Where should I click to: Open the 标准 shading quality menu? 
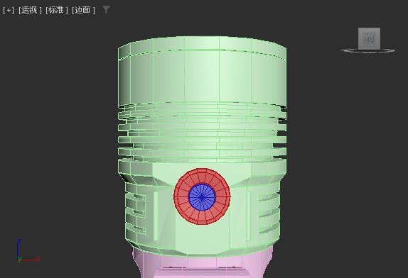point(56,10)
